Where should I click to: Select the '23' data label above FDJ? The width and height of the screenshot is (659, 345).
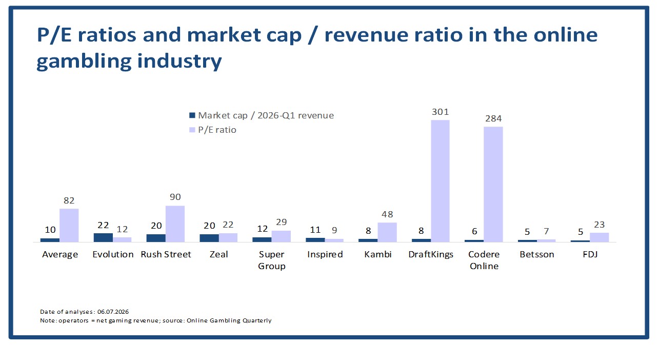[599, 225]
